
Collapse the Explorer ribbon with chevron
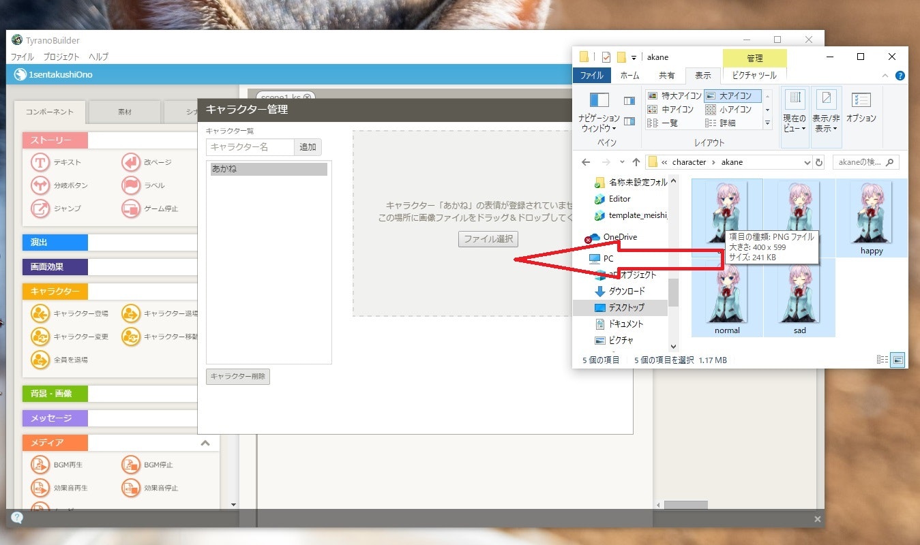pos(885,76)
